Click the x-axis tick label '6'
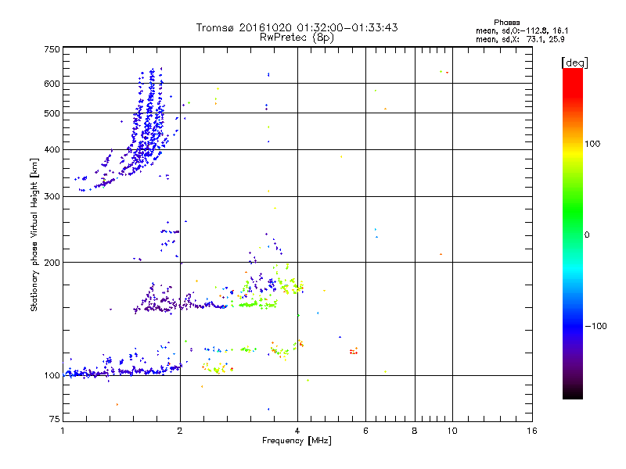Viewport: 626px width, 469px height. [x=365, y=431]
